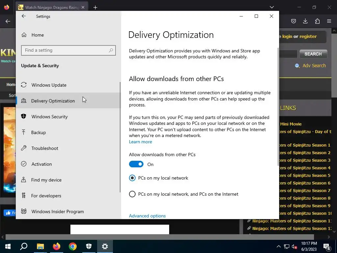
Task: Open Find my device page
Action: coord(68,180)
